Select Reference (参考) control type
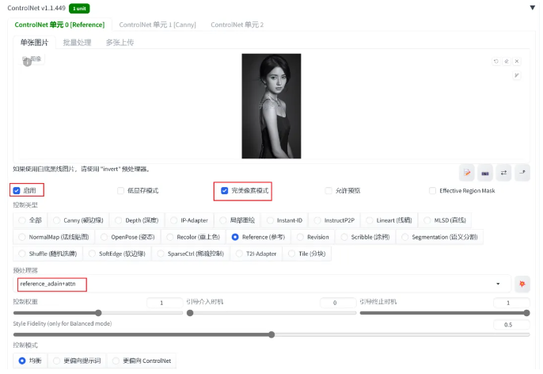This screenshot has width=543, height=374. [259, 237]
